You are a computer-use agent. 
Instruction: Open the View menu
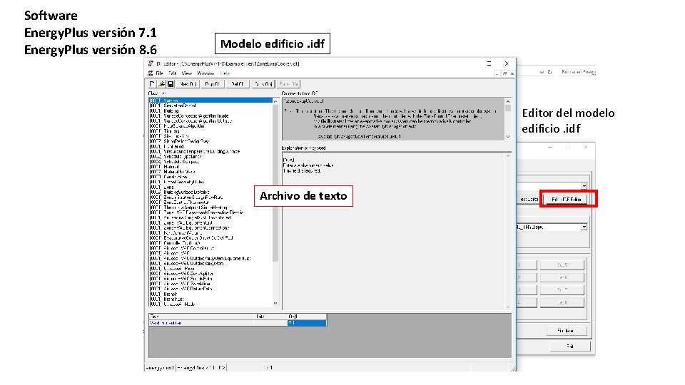tap(187, 73)
